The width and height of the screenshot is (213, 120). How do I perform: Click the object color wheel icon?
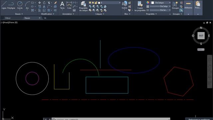(x=148, y=3)
